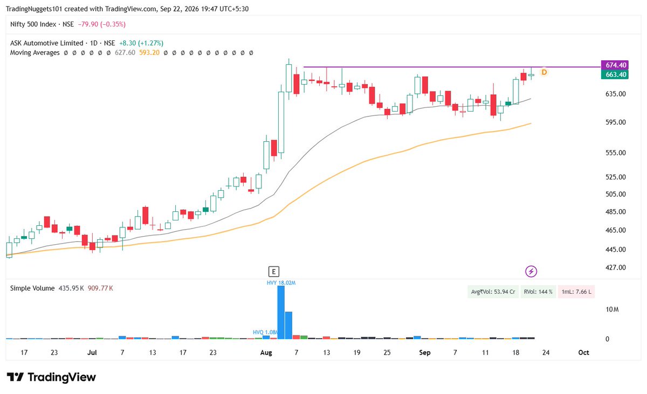Click the HVY 18.02M volume label
This screenshot has width=647, height=394.
(x=280, y=282)
